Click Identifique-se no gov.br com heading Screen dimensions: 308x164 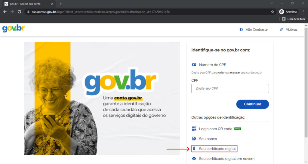pos(220,50)
